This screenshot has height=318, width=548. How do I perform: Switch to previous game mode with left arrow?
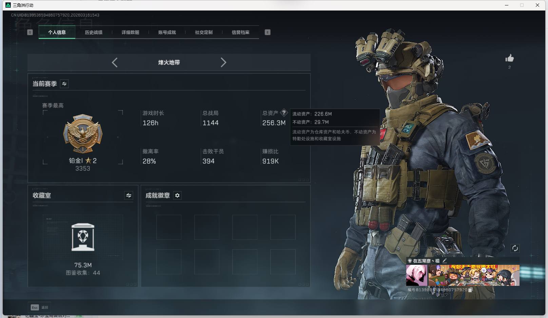[x=115, y=62]
